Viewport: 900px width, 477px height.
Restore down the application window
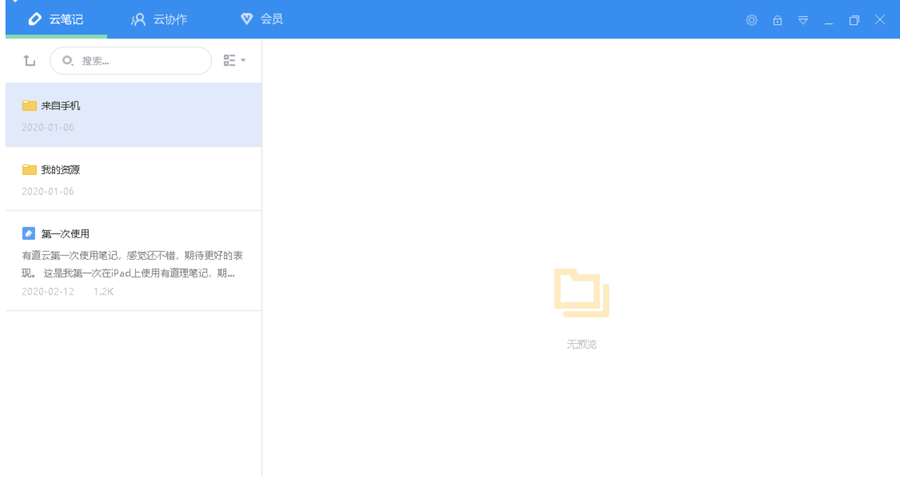click(854, 20)
